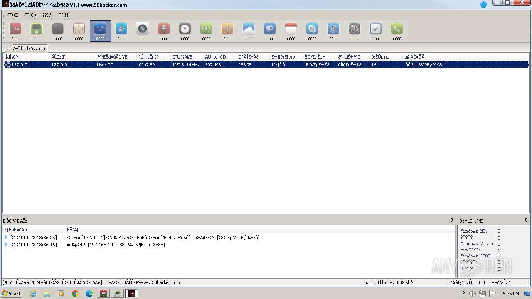The image size is (532, 299).
Task: Click the volume speaker tray icon
Action: [473, 294]
